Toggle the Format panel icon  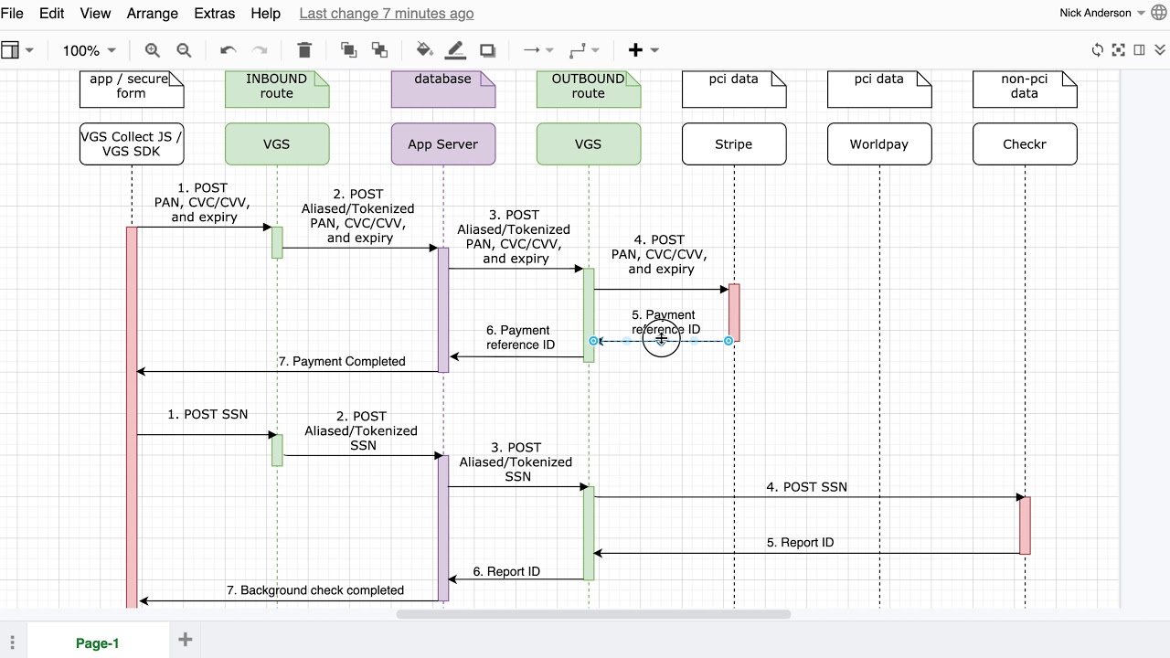(1140, 50)
